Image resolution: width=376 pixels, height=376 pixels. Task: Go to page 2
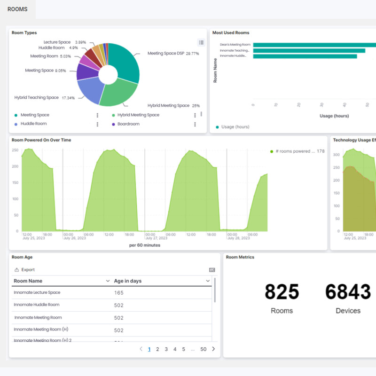pyautogui.click(x=157, y=349)
